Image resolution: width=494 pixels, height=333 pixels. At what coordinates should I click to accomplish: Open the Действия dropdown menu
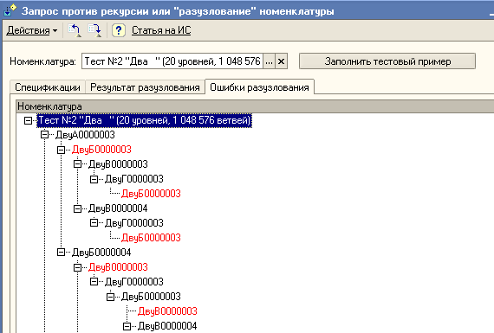32,30
